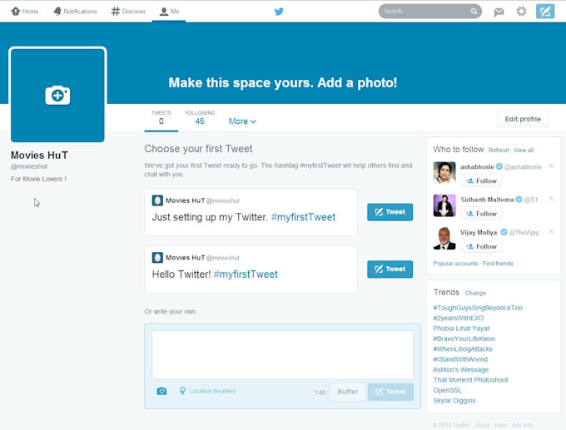Click the Tweet button in compose box
This screenshot has width=566, height=430.
click(x=390, y=392)
